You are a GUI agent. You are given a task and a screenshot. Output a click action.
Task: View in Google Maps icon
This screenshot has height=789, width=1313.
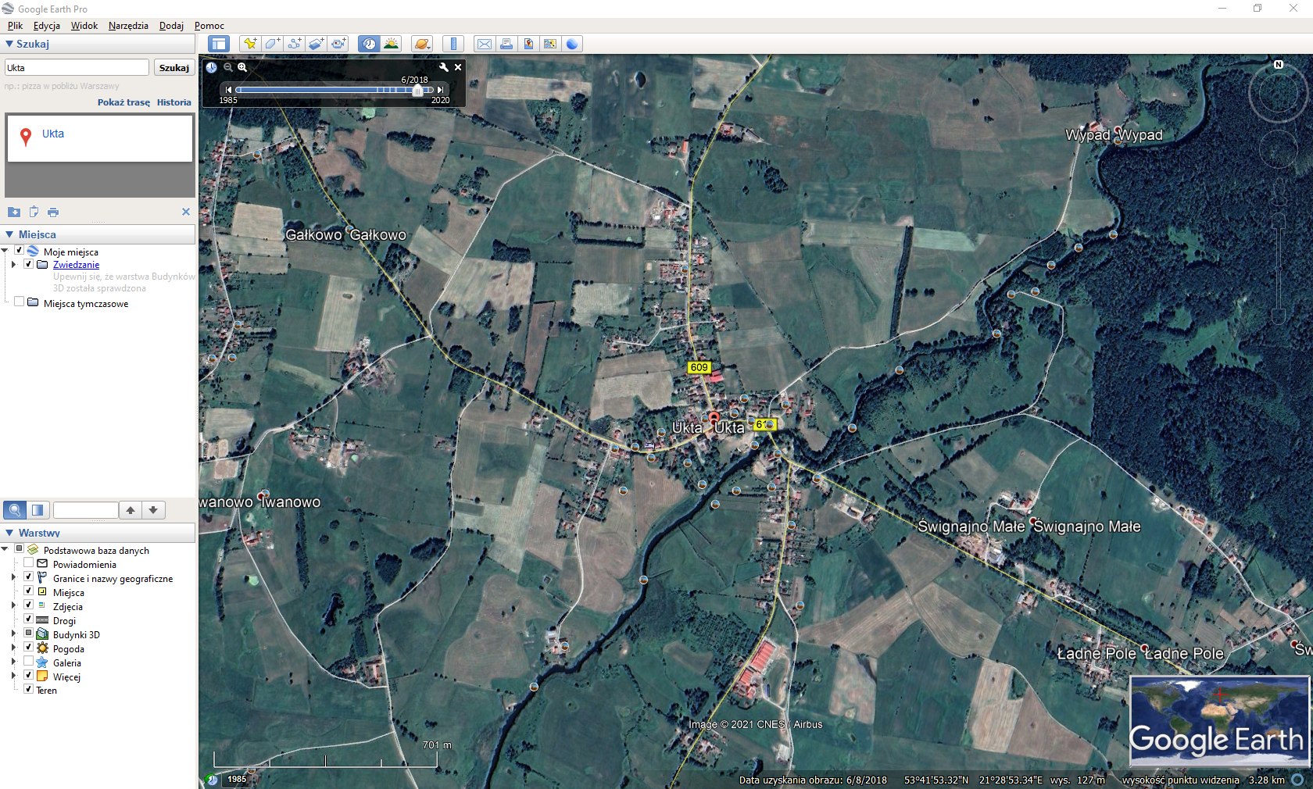coord(550,44)
